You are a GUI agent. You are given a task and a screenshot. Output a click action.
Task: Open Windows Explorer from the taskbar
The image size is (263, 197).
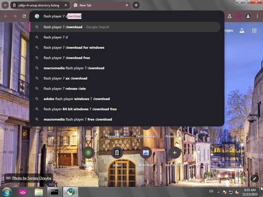39,192
